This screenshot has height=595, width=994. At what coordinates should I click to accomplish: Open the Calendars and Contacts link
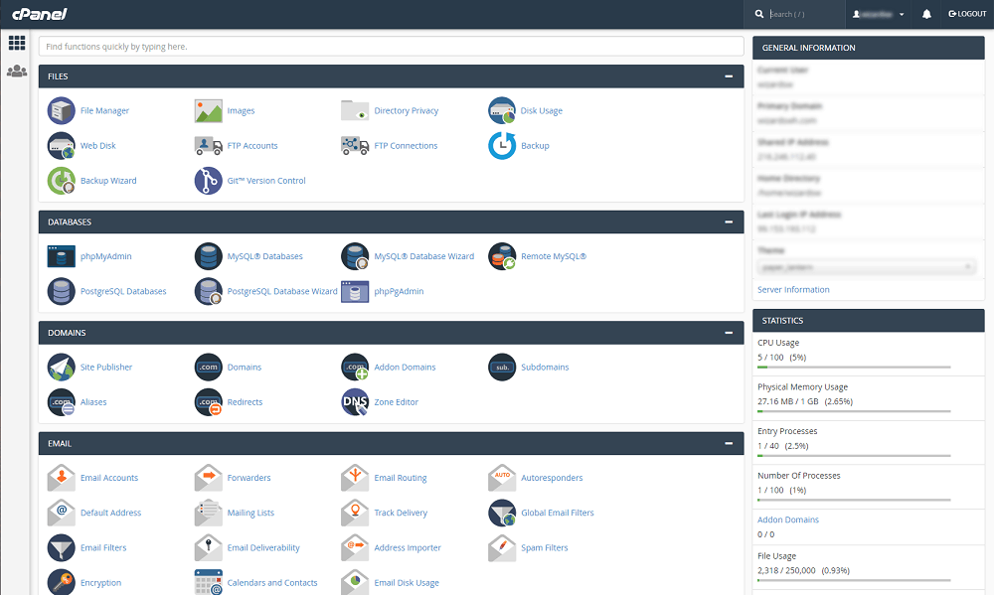[x=272, y=583]
